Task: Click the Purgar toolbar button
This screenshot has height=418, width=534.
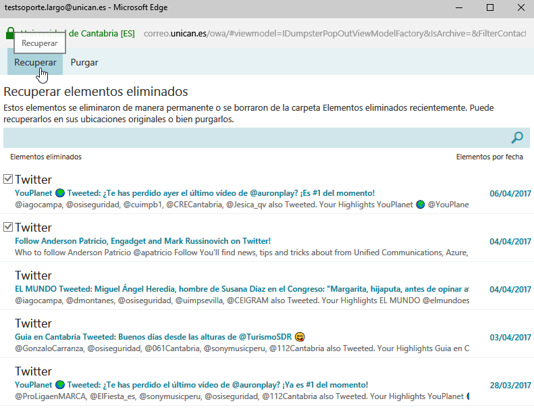Action: [x=84, y=62]
